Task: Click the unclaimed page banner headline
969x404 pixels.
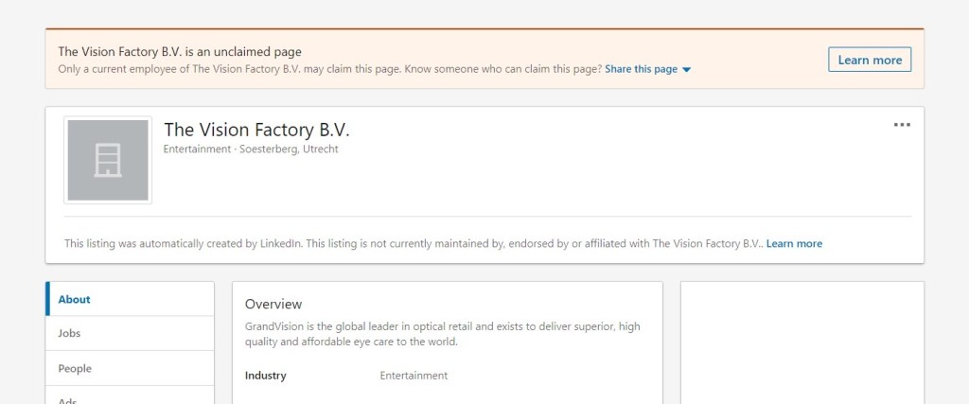Action: click(180, 52)
